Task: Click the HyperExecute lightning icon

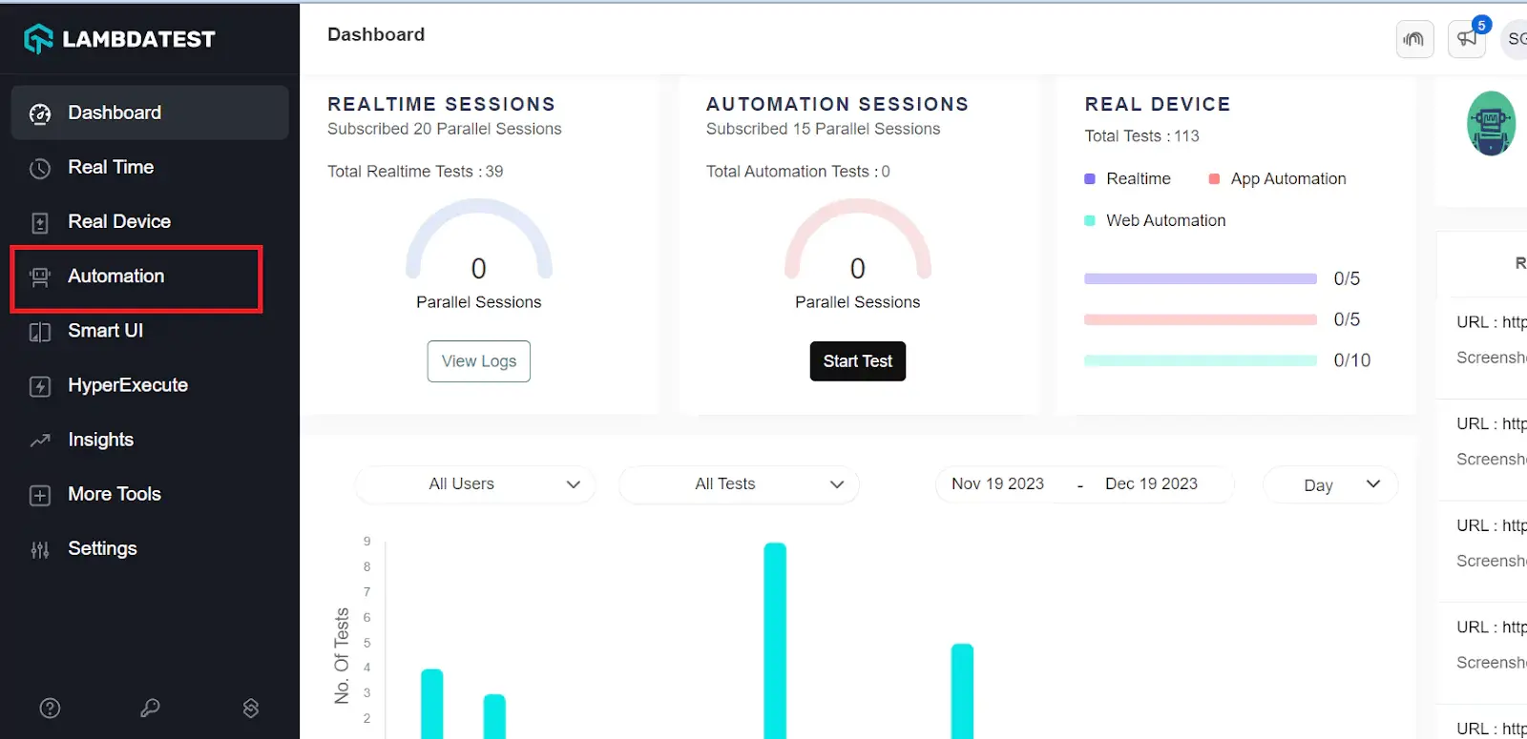Action: [40, 386]
